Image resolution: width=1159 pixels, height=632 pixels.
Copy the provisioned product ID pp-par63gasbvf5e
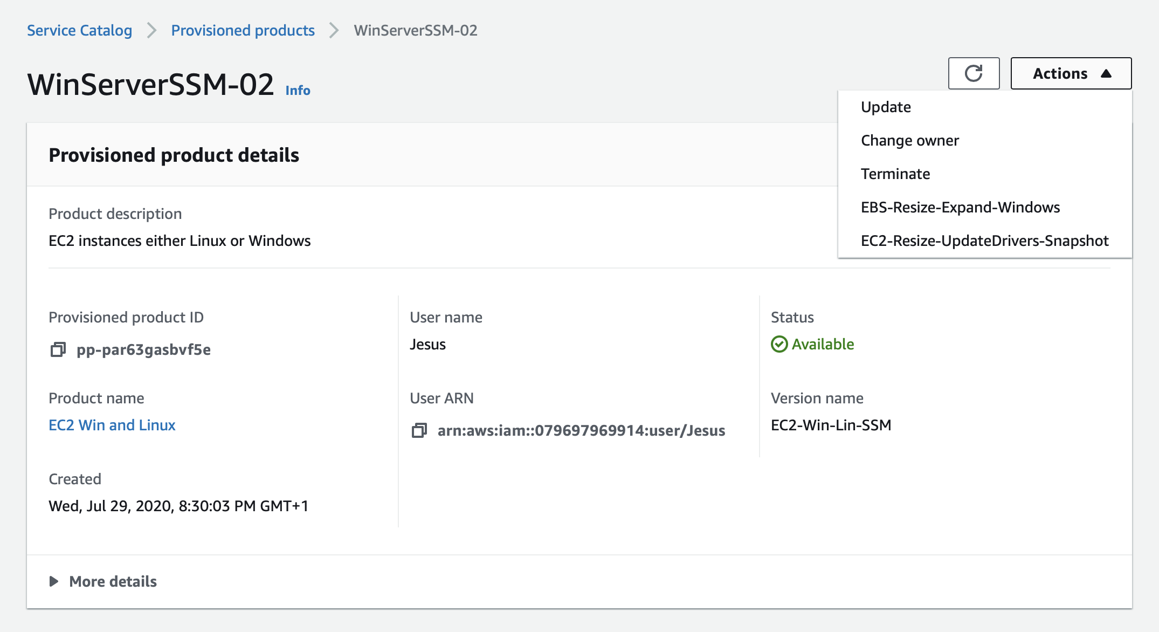pos(58,349)
